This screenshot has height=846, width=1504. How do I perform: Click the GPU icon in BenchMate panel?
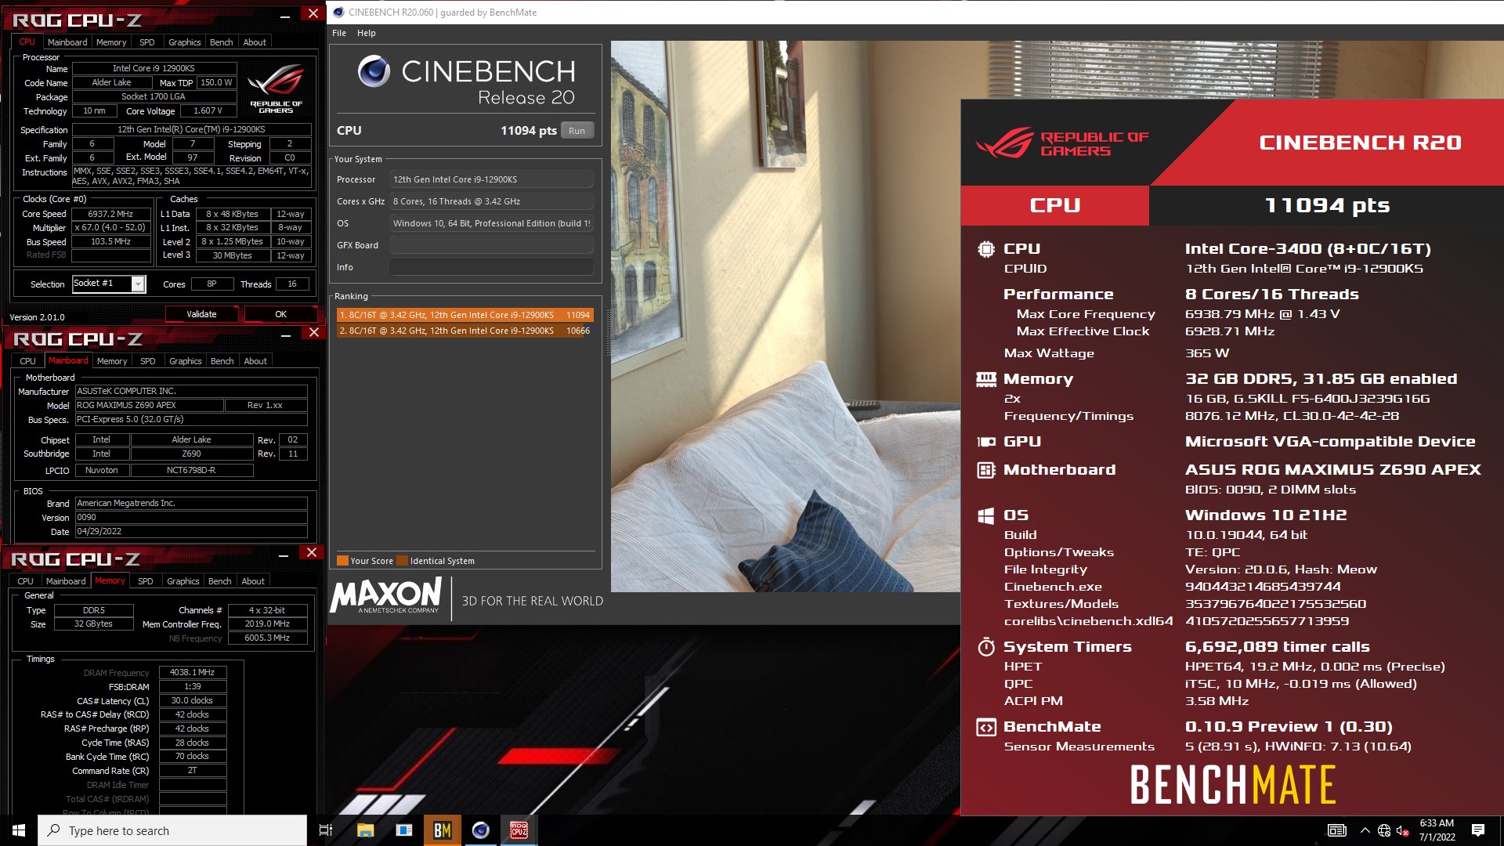coord(986,442)
